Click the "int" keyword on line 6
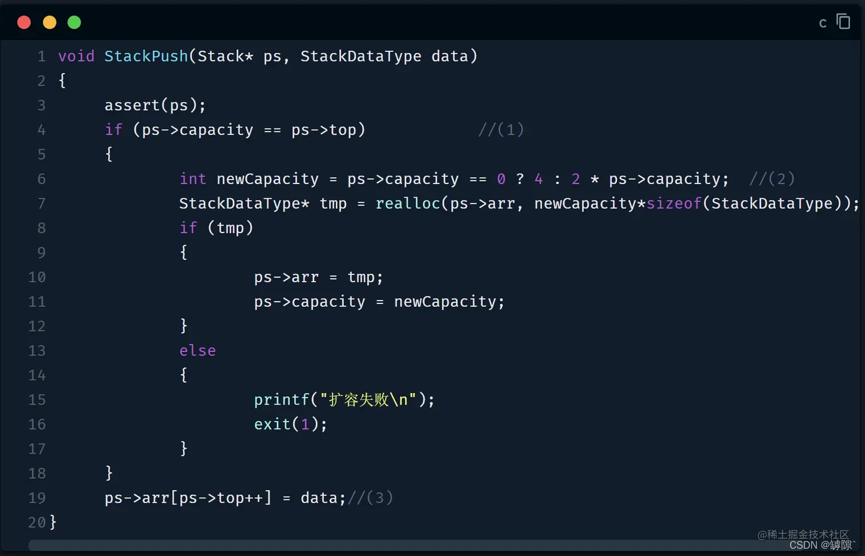Image resolution: width=865 pixels, height=556 pixels. pyautogui.click(x=193, y=179)
